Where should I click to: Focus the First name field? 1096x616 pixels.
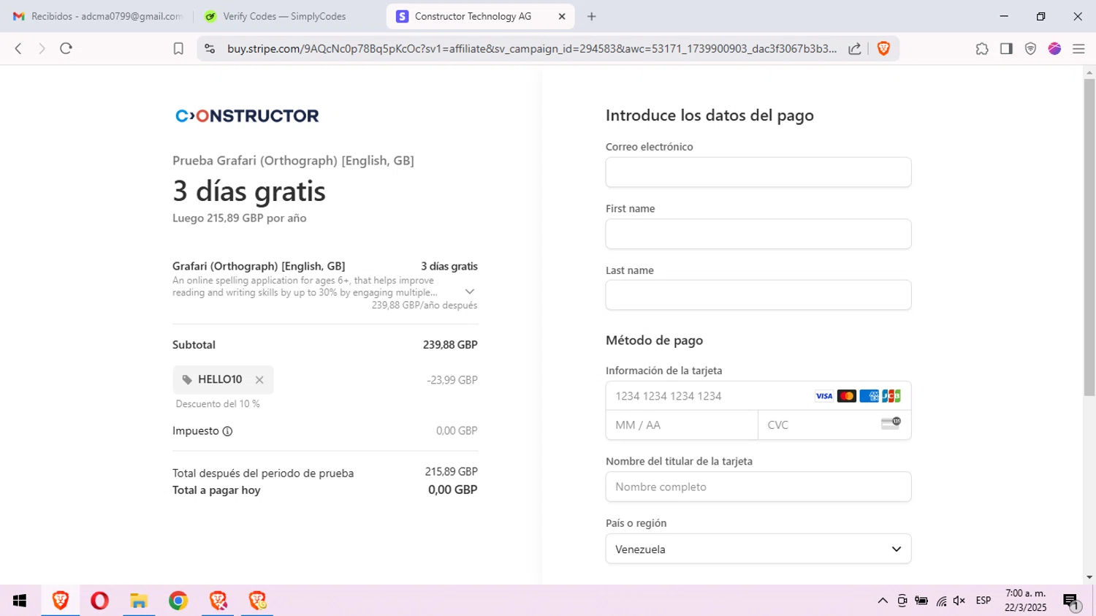[x=758, y=234]
